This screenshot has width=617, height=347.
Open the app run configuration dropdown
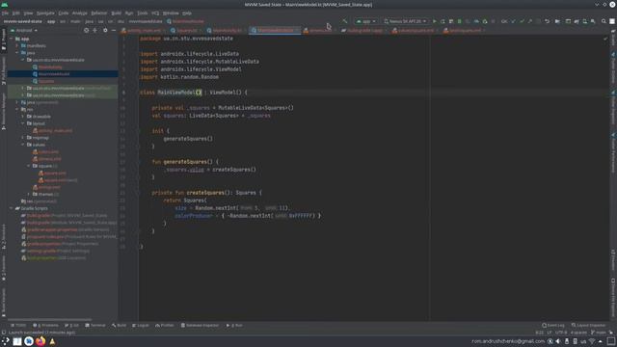point(366,21)
